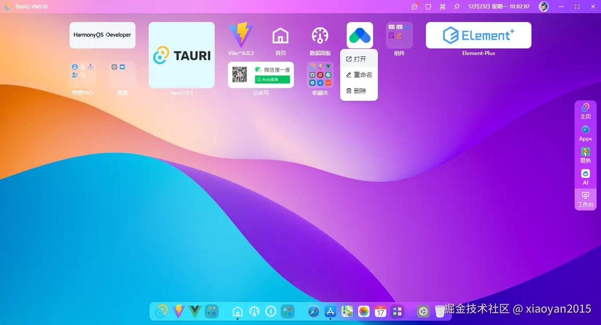Open the 组件 folder icon
Viewport: 601px width, 325px height.
399,35
